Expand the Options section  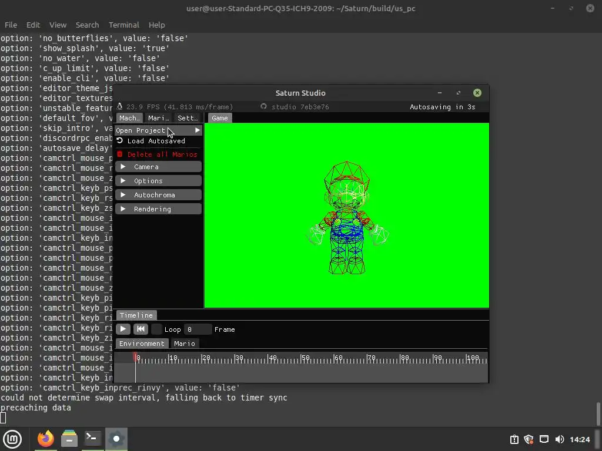coord(158,181)
